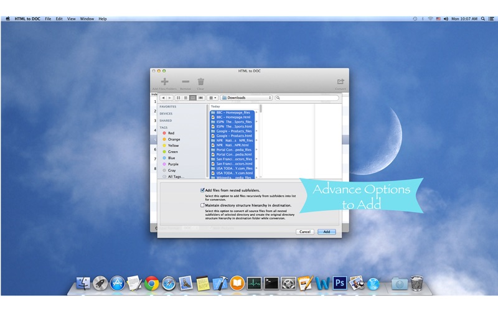Click the Wi-Fi icon in menu bar
Viewport: 498px width, 311px height.
pyautogui.click(x=430, y=19)
